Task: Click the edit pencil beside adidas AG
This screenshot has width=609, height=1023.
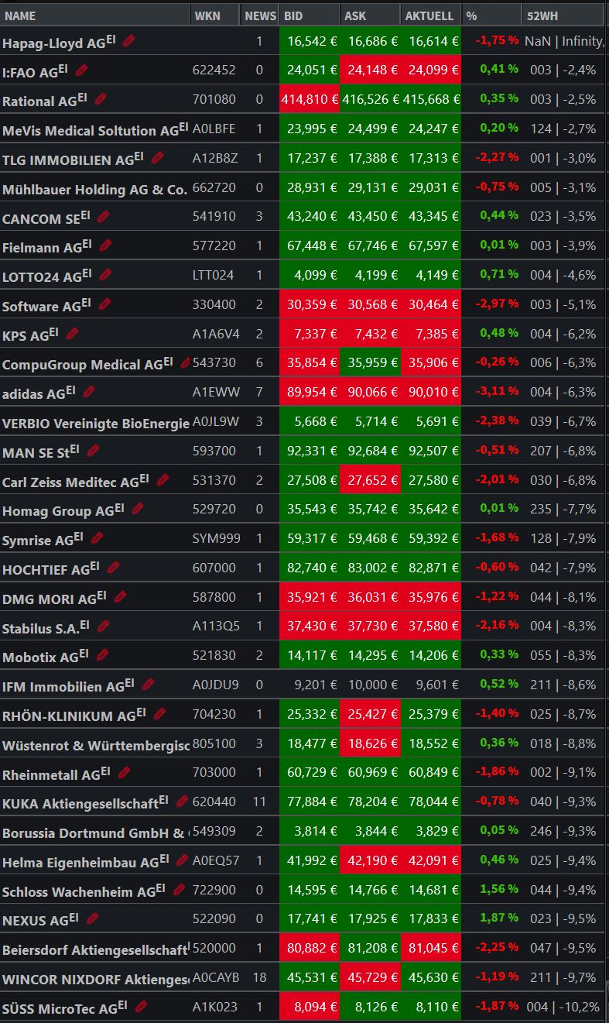Action: [89, 392]
